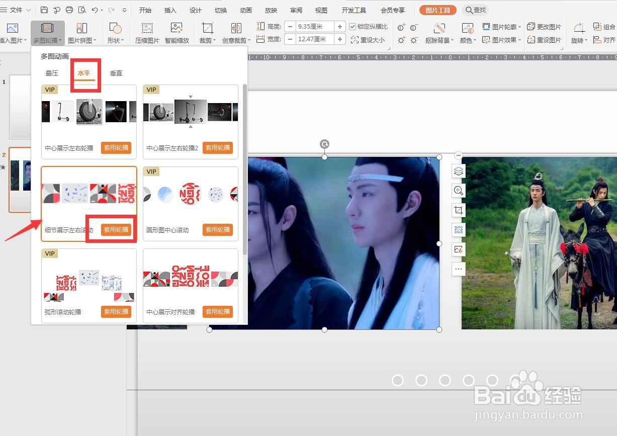
Task: Click the zoom magnifier icon beside picture
Action: (x=458, y=191)
